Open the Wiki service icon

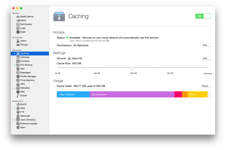click(x=18, y=92)
